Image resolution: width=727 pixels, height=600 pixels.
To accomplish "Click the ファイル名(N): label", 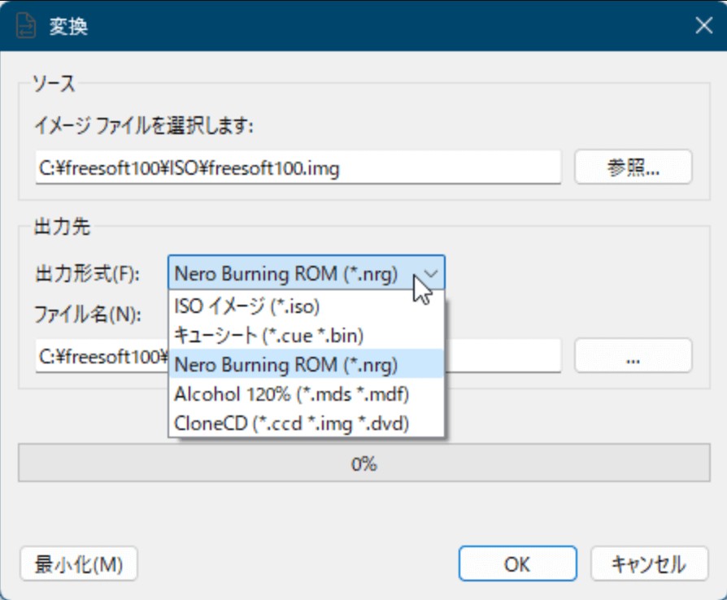I will coord(88,315).
